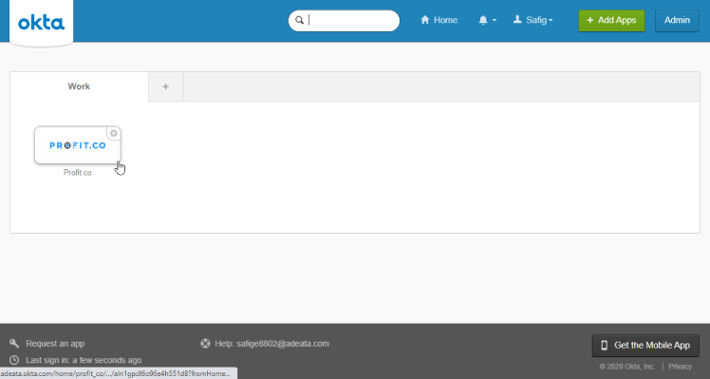Click the Okta logo

(41, 23)
